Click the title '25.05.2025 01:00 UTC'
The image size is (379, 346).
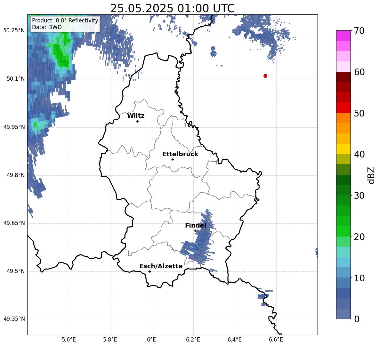click(172, 8)
